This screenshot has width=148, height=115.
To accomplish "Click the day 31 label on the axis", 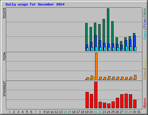I will click(x=139, y=112).
